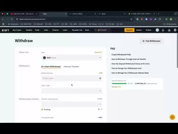
Task: Switch to the Internal Transfer tab
Action: coord(71,66)
